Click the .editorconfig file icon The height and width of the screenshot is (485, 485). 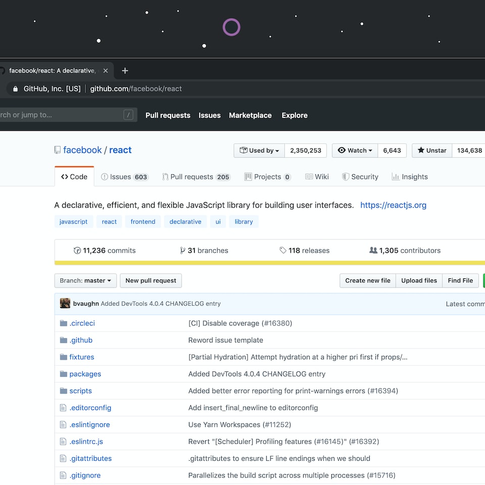(x=63, y=408)
